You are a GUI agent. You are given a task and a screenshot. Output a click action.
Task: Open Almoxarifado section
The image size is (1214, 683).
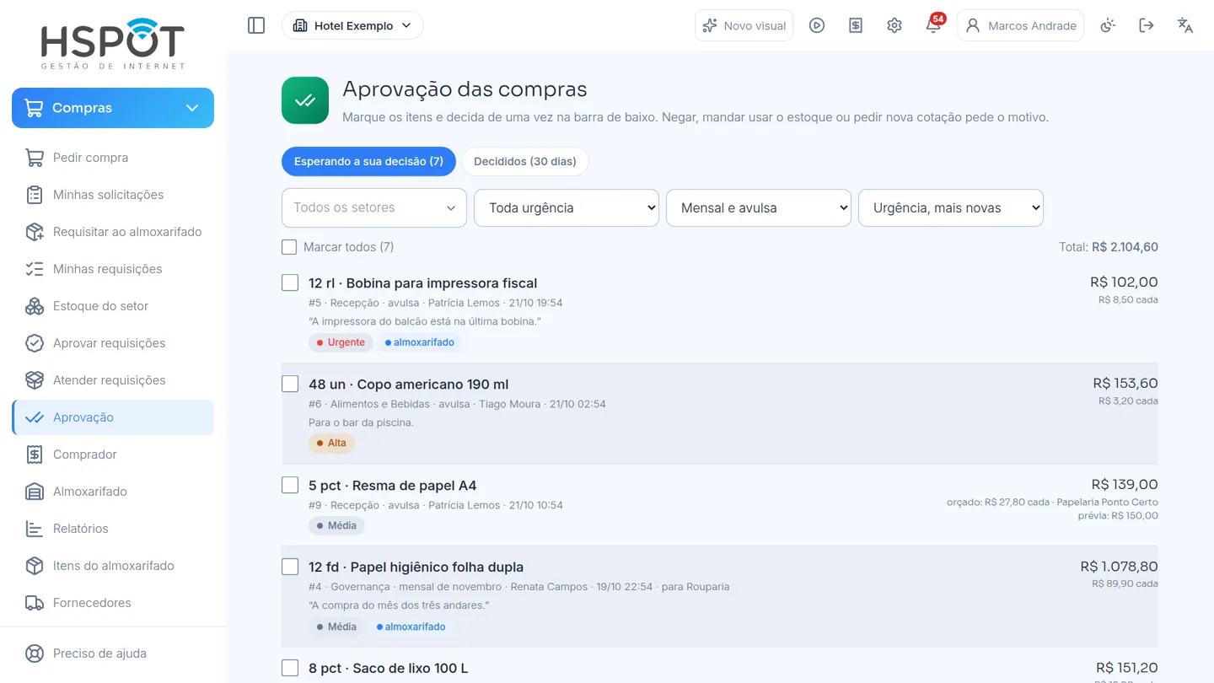pos(113,492)
